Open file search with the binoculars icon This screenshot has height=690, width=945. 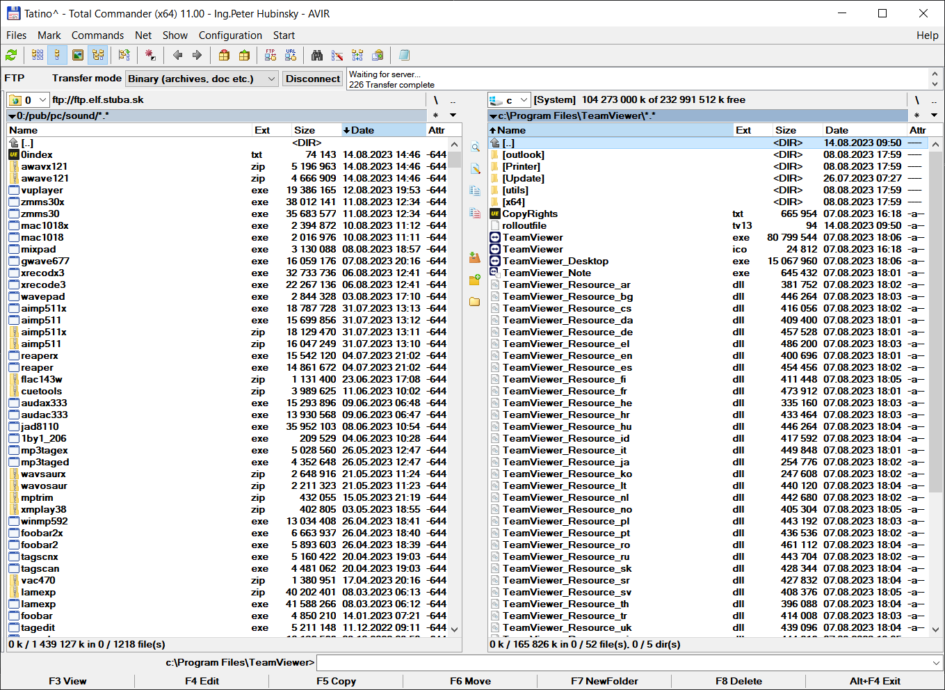pos(317,55)
